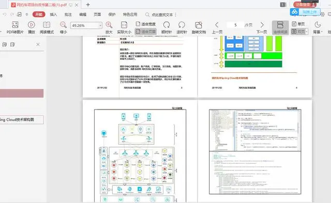Select the 批注 ribbon tab
Screen dimensions: 331x203
(68, 14)
